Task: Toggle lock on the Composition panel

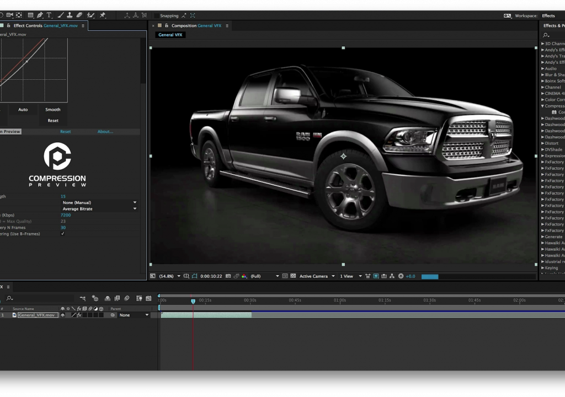Action: (x=167, y=25)
